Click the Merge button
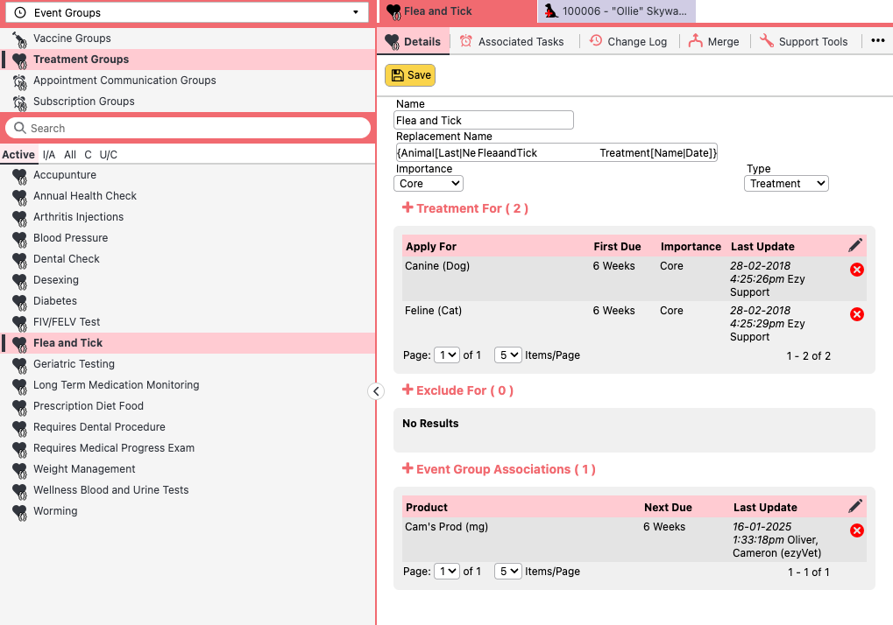Screen dimensions: 893x625 pos(713,41)
